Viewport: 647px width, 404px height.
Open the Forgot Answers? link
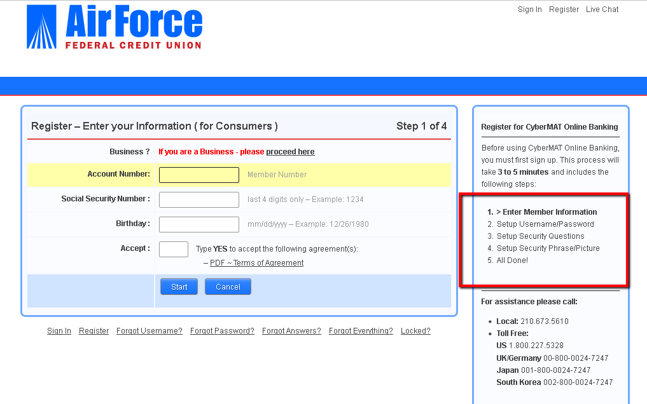pos(291,331)
